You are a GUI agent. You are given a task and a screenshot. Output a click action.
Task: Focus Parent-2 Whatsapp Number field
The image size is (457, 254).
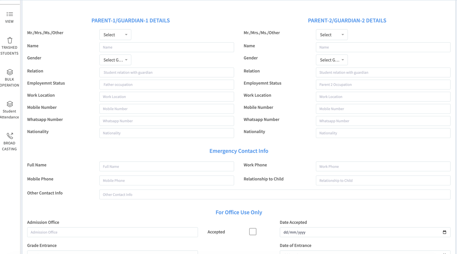pos(383,121)
